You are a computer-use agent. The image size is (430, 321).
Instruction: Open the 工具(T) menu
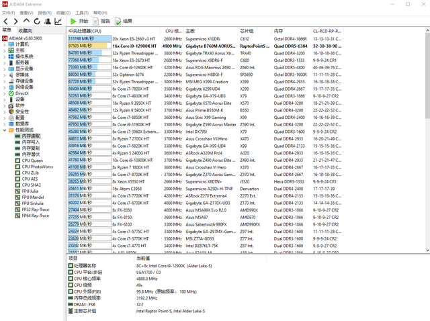(82, 13)
